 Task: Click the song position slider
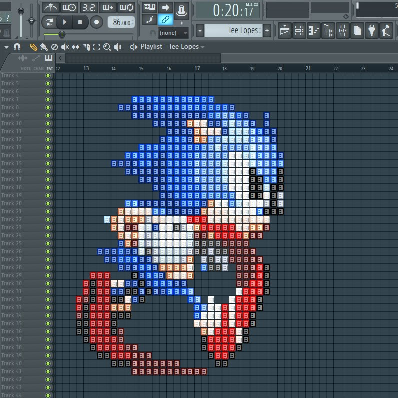click(89, 34)
